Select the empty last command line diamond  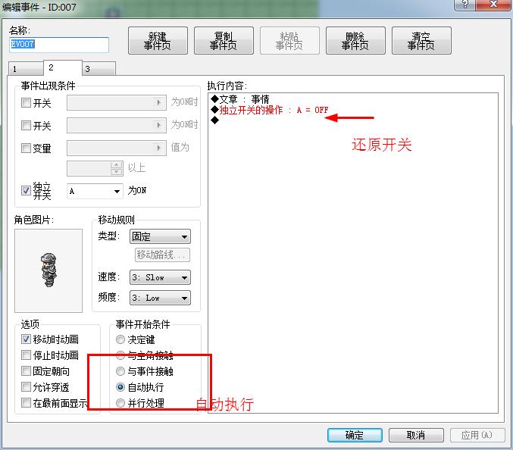pos(214,120)
